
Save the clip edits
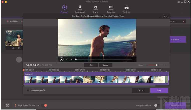159,90
